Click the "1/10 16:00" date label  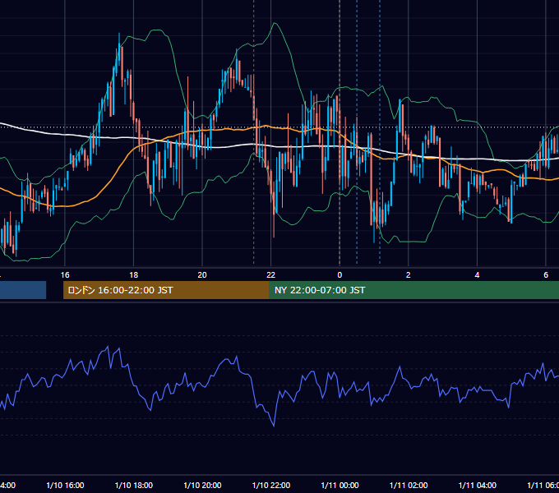pos(65,485)
